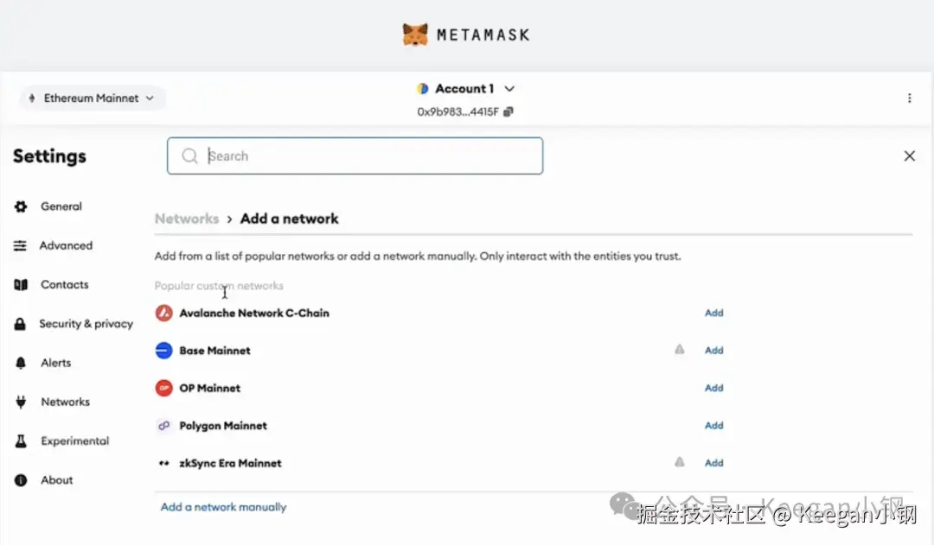934x545 pixels.
Task: Click the copy address icon
Action: tap(509, 111)
